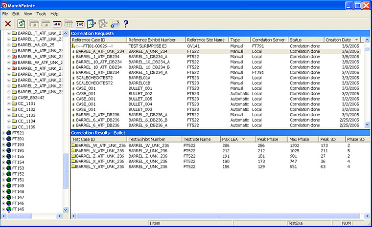Click the grayed crossed-out pencil toolbar icon

[x=103, y=23]
